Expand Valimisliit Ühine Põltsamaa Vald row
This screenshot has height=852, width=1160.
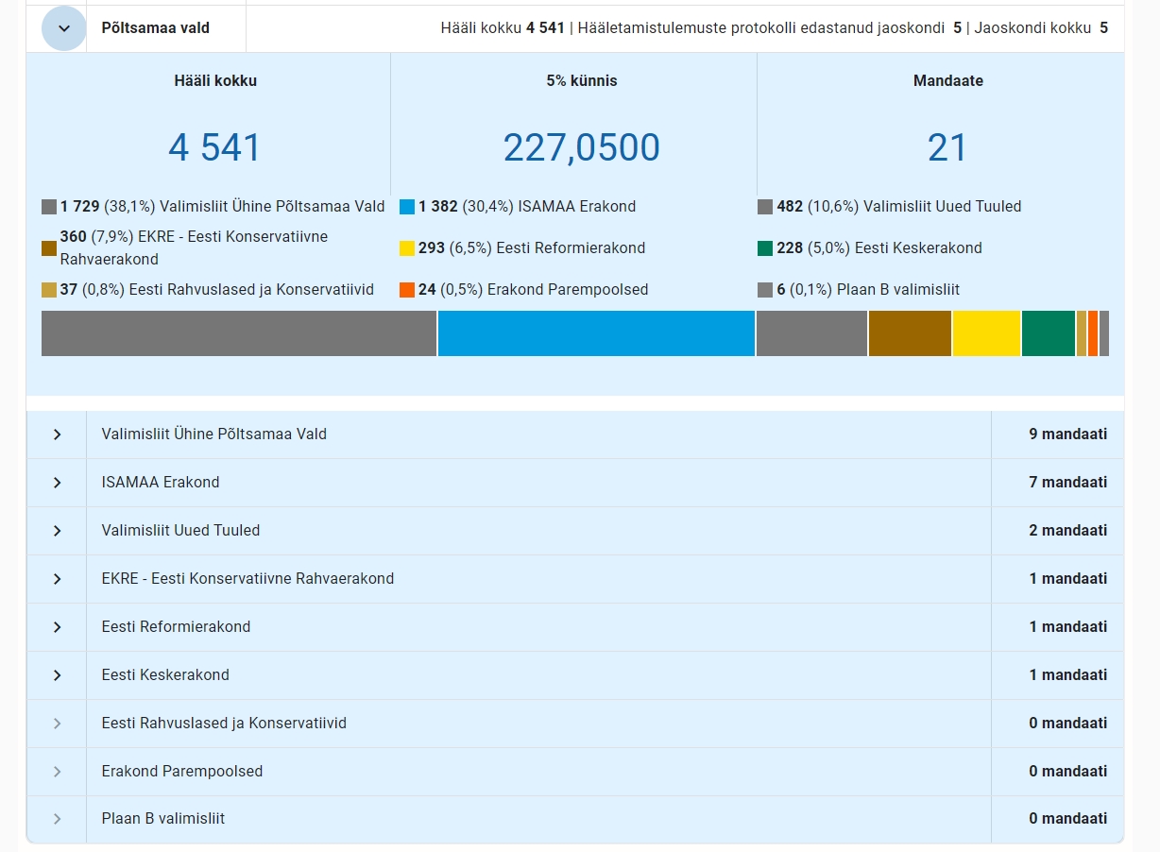pos(57,435)
